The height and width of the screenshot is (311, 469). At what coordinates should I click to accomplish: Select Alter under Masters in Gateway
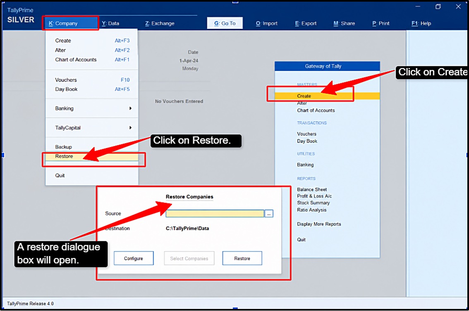[302, 103]
